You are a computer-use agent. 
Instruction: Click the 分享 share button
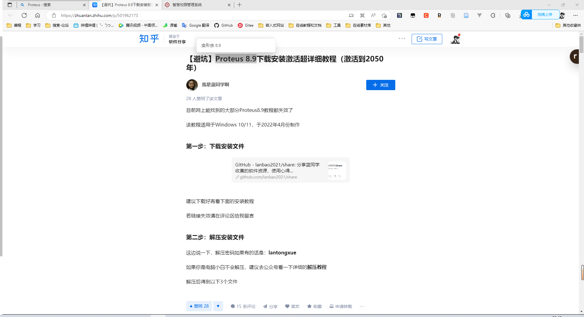pos(270,306)
